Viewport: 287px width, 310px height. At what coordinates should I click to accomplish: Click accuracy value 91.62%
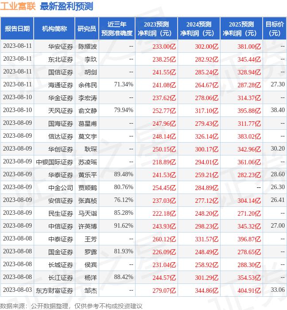click(x=124, y=226)
